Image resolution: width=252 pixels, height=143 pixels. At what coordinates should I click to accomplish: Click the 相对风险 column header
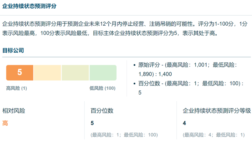click(14, 111)
